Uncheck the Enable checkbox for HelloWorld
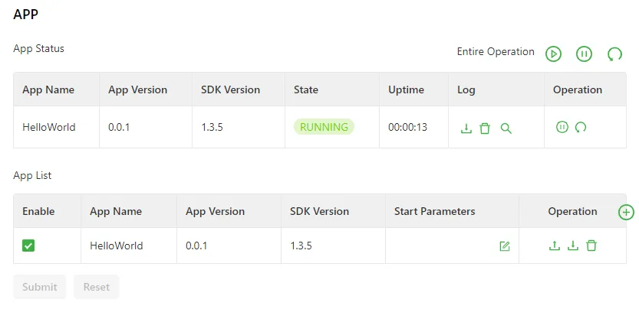The image size is (639, 309). click(28, 246)
